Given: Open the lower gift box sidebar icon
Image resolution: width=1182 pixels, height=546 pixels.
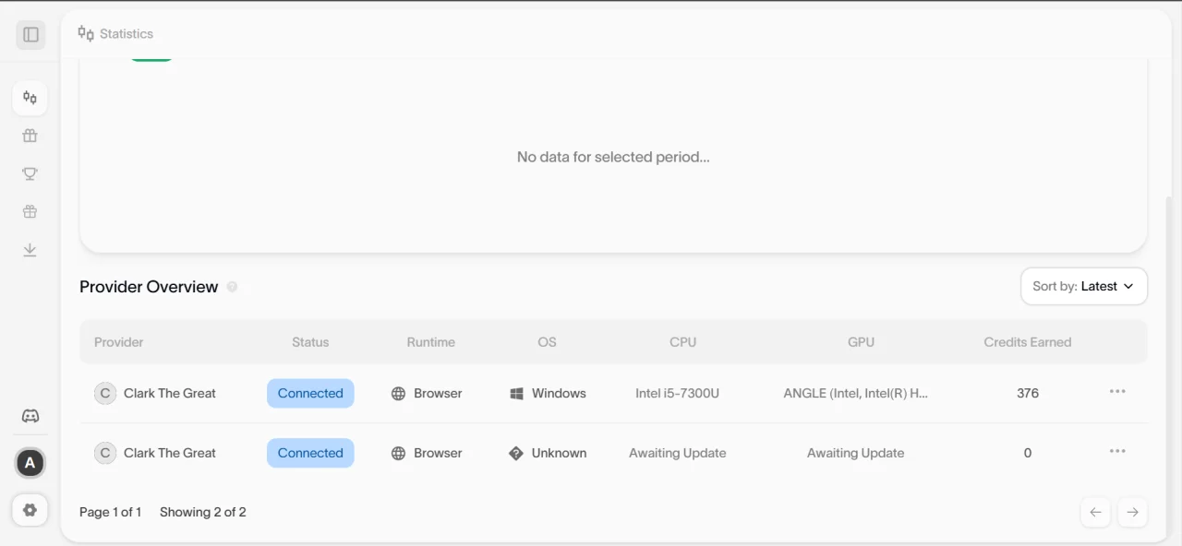Looking at the screenshot, I should [x=30, y=211].
